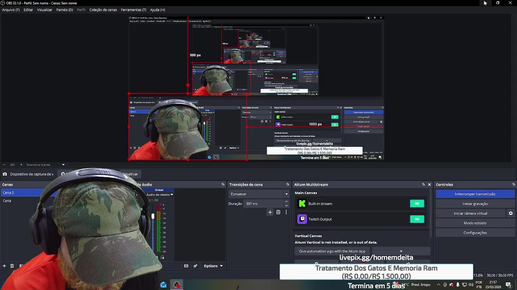The image size is (517, 290).
Task: Toggle mixer layout icon
Action: (x=186, y=266)
